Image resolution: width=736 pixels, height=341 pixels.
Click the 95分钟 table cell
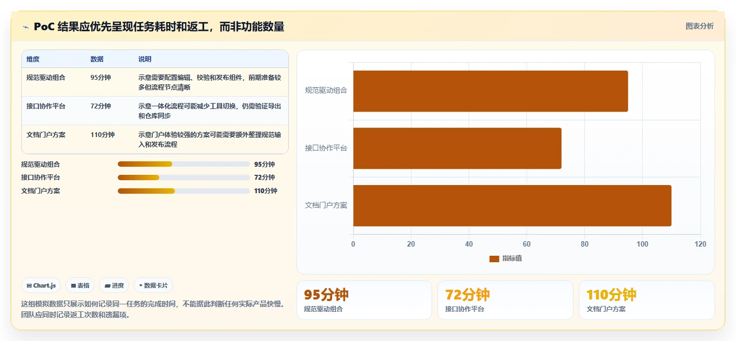tap(101, 78)
